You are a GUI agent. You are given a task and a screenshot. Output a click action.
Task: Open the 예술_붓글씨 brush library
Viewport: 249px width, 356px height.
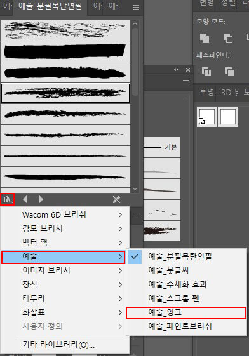click(x=187, y=270)
